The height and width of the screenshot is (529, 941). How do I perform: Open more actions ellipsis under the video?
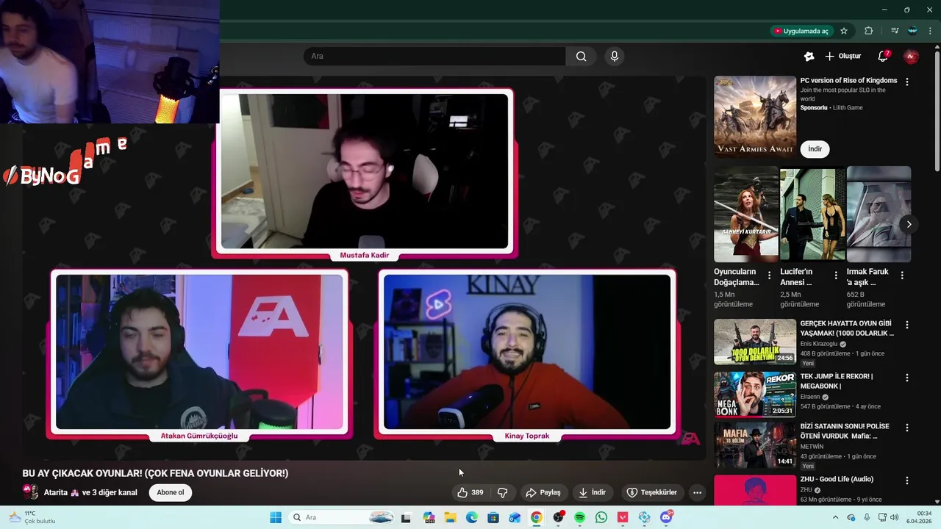click(x=697, y=492)
